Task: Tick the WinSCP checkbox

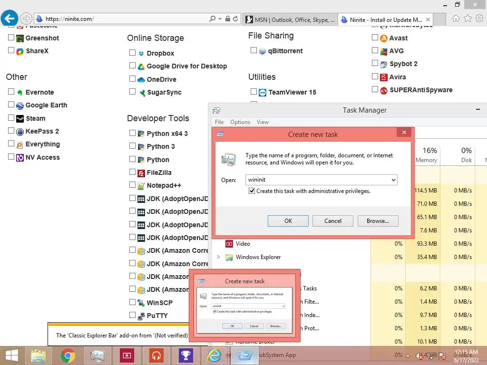Action: [x=132, y=302]
